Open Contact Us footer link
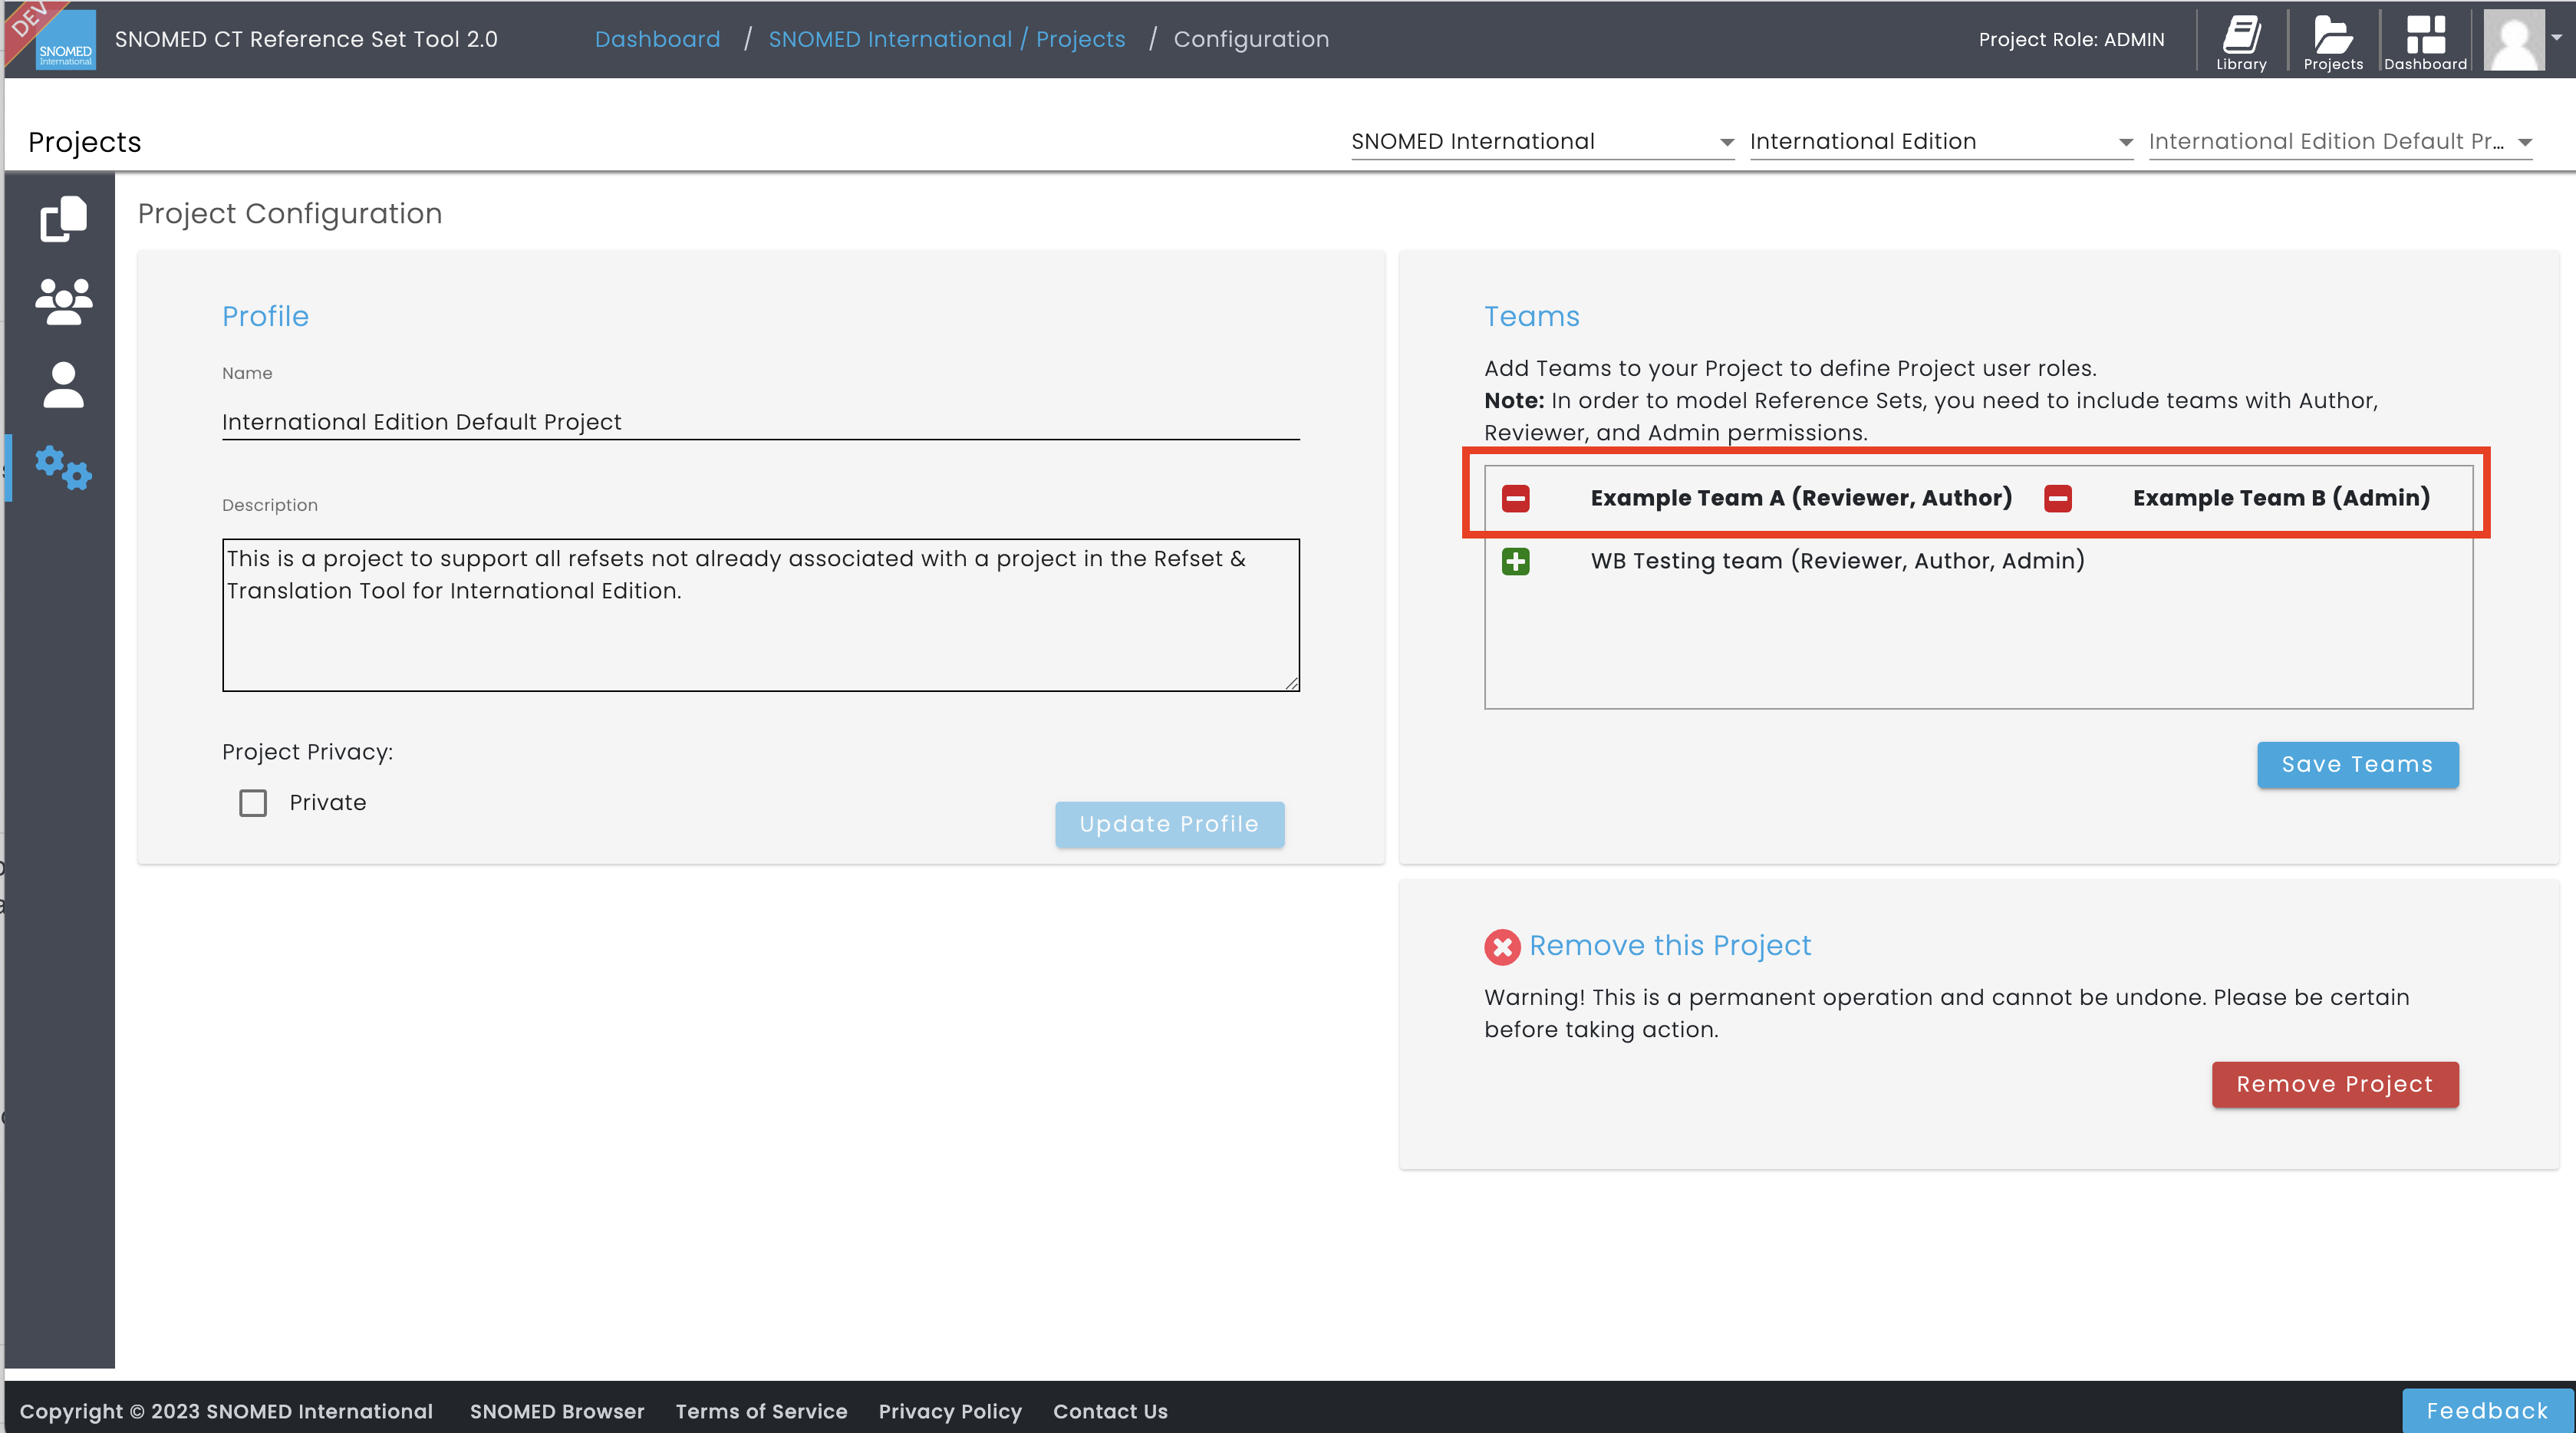The image size is (2576, 1433). click(1110, 1411)
